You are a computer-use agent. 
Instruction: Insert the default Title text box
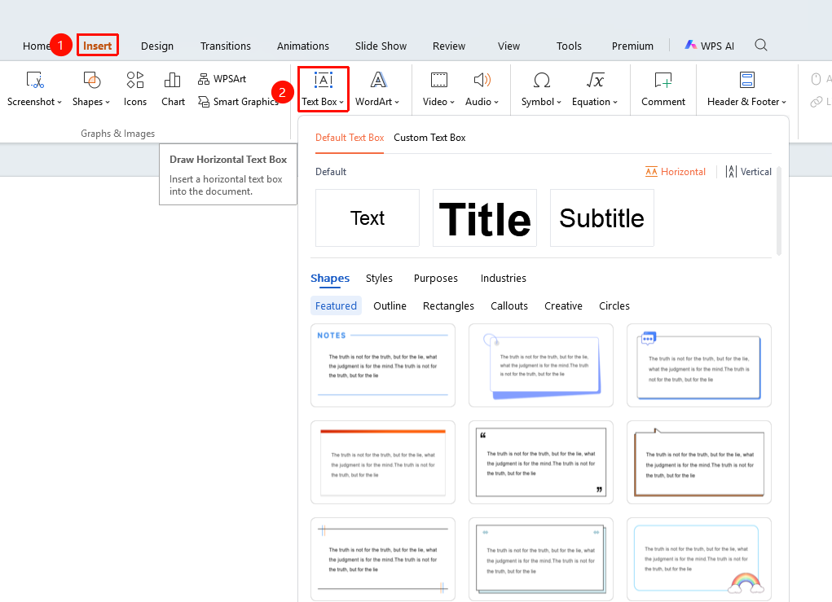484,218
